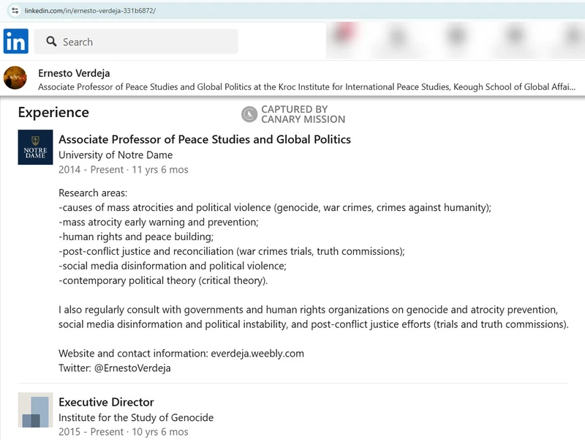Open Associate Professor of Peace Studies job title
This screenshot has height=440, width=585.
pos(205,139)
